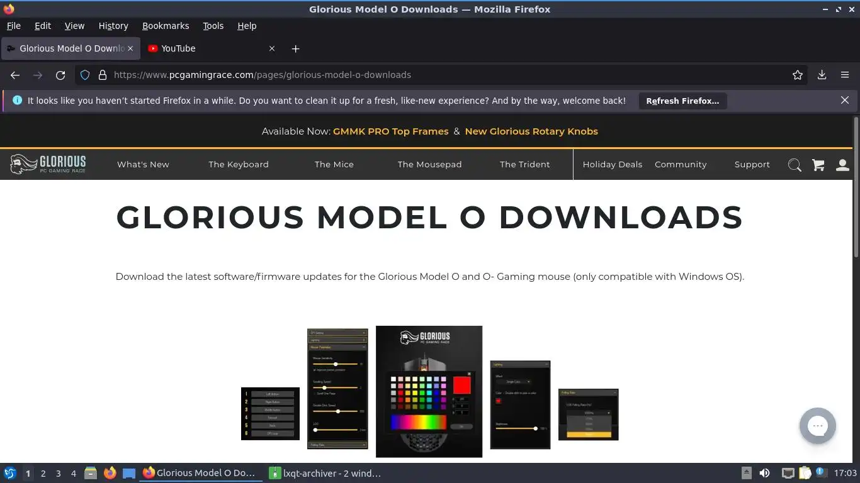The image size is (860, 483).
Task: Dismiss the refresh Firefox notification bar
Action: (x=845, y=100)
